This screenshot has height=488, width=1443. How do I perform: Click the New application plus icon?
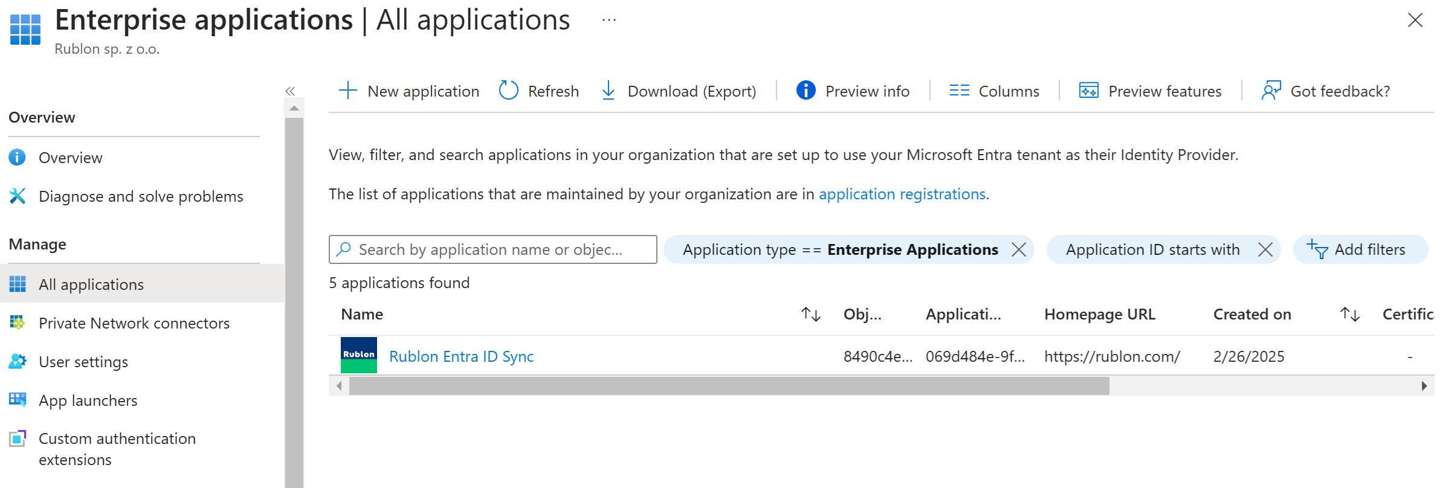(348, 91)
